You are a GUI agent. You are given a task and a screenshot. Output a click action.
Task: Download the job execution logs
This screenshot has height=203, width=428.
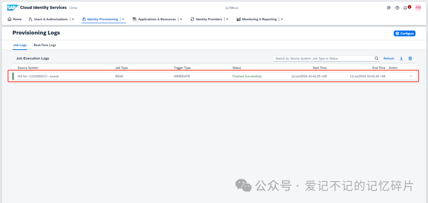(x=401, y=58)
